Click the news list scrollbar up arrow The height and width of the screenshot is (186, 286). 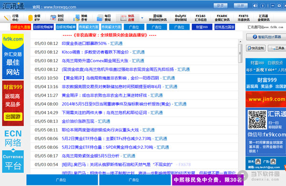pos(240,42)
